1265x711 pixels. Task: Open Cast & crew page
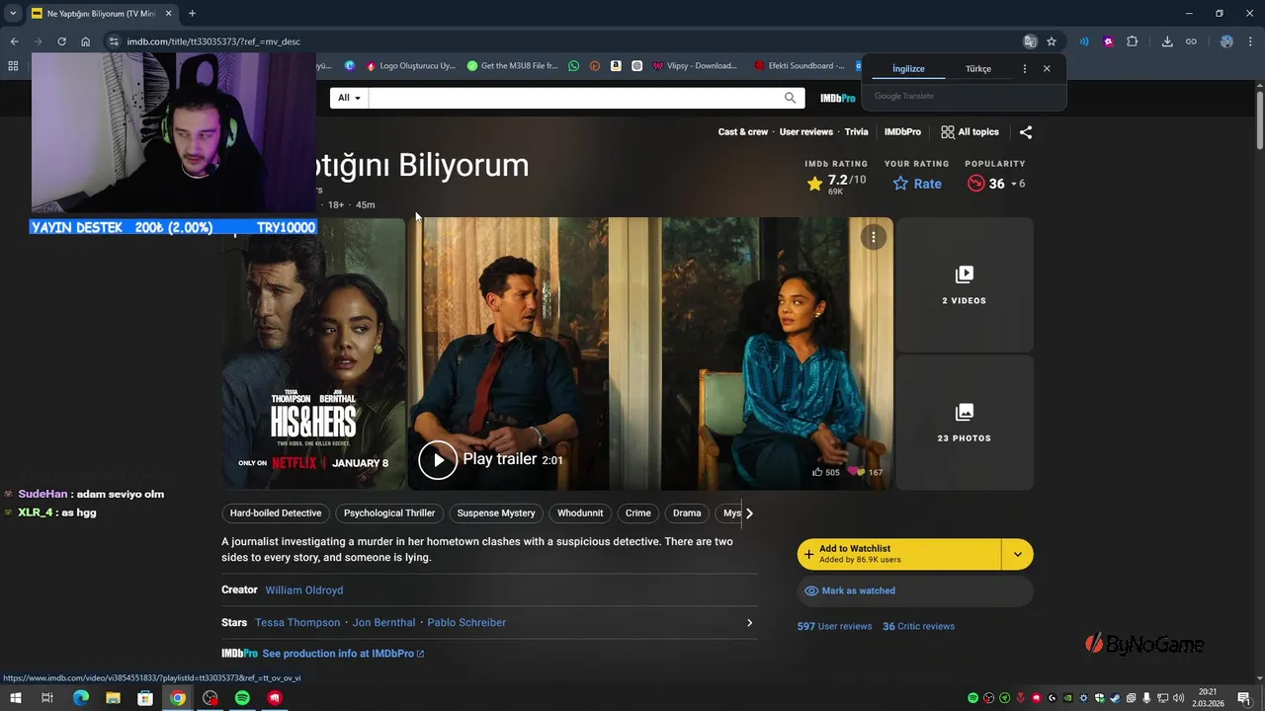[x=743, y=131]
